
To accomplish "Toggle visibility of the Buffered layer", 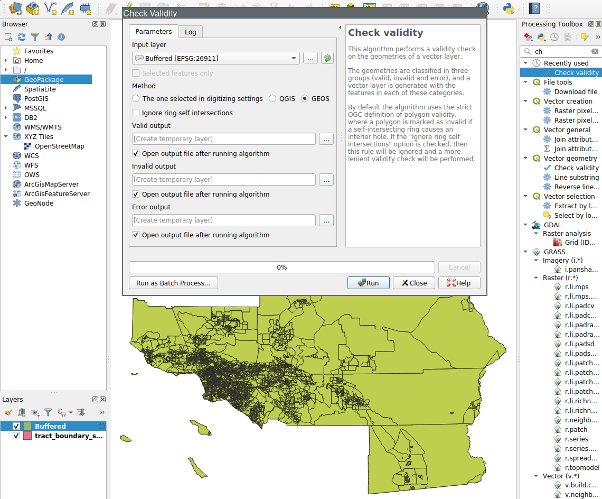I will [x=16, y=426].
